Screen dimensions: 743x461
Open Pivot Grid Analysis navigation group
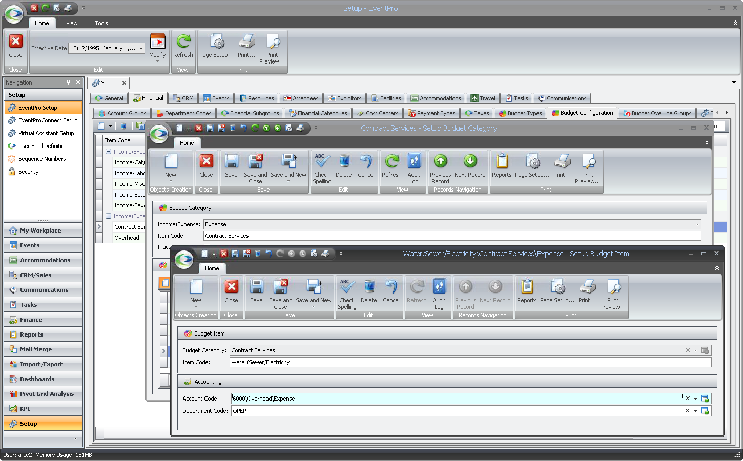43,394
